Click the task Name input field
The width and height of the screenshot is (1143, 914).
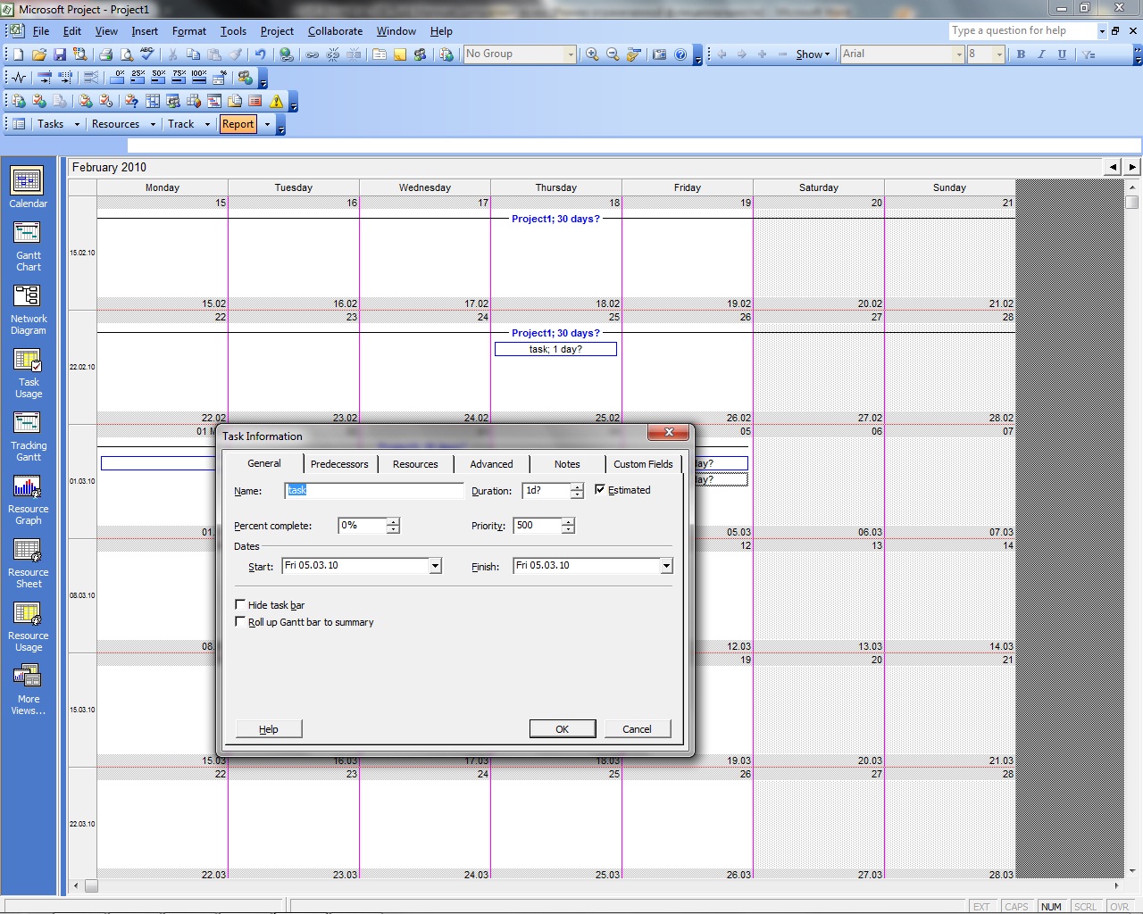[373, 491]
